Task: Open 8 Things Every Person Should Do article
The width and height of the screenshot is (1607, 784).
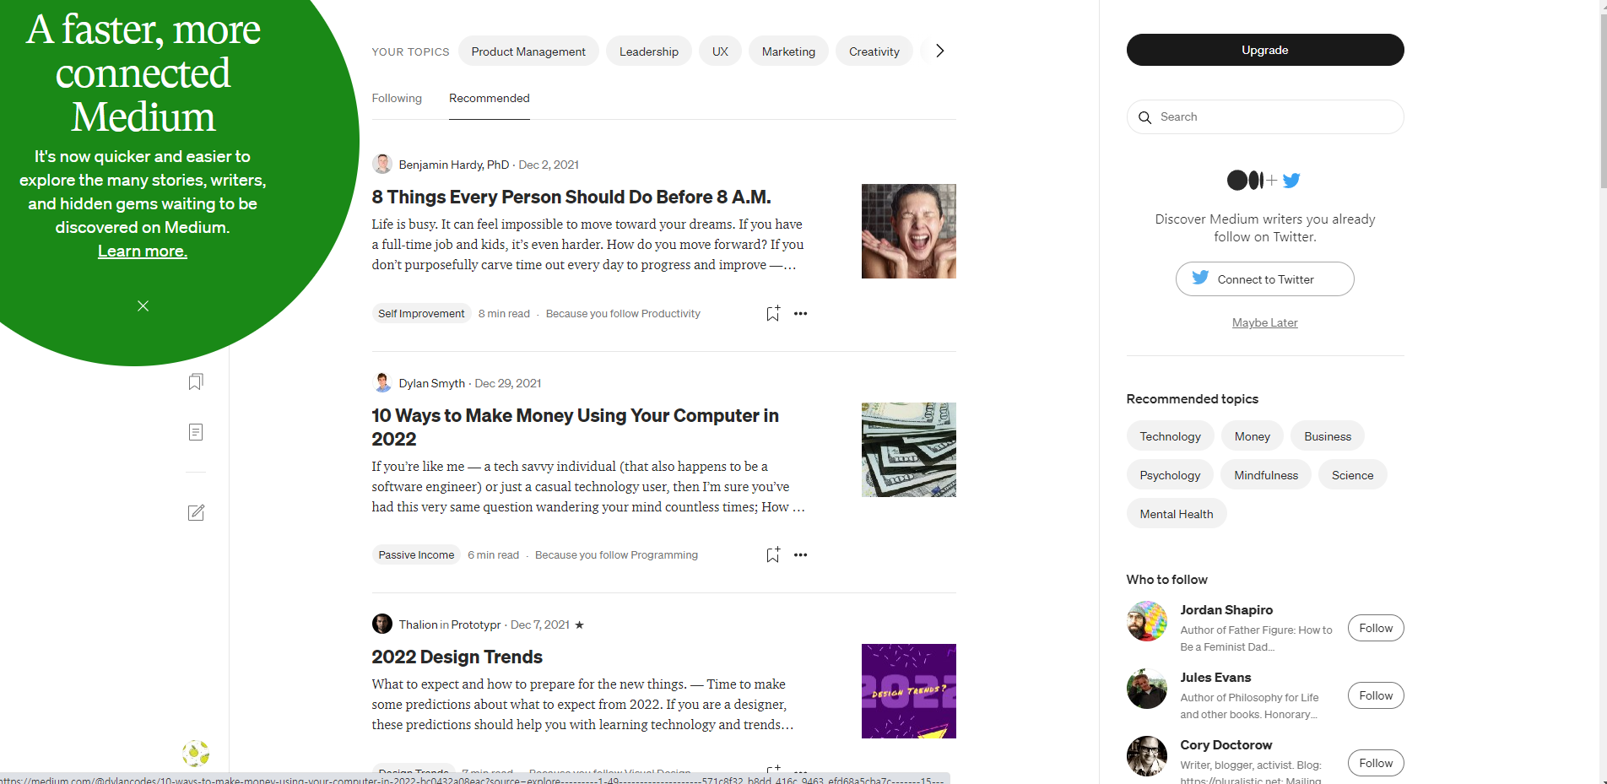Action: coord(571,197)
